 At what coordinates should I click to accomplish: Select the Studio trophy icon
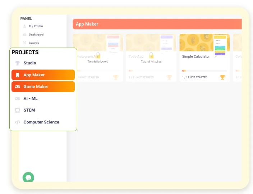coord(18,63)
